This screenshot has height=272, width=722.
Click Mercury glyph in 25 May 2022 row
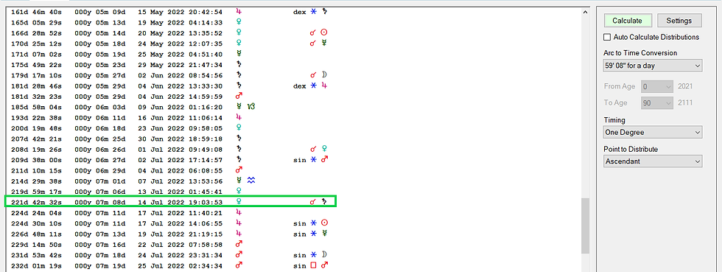(239, 54)
